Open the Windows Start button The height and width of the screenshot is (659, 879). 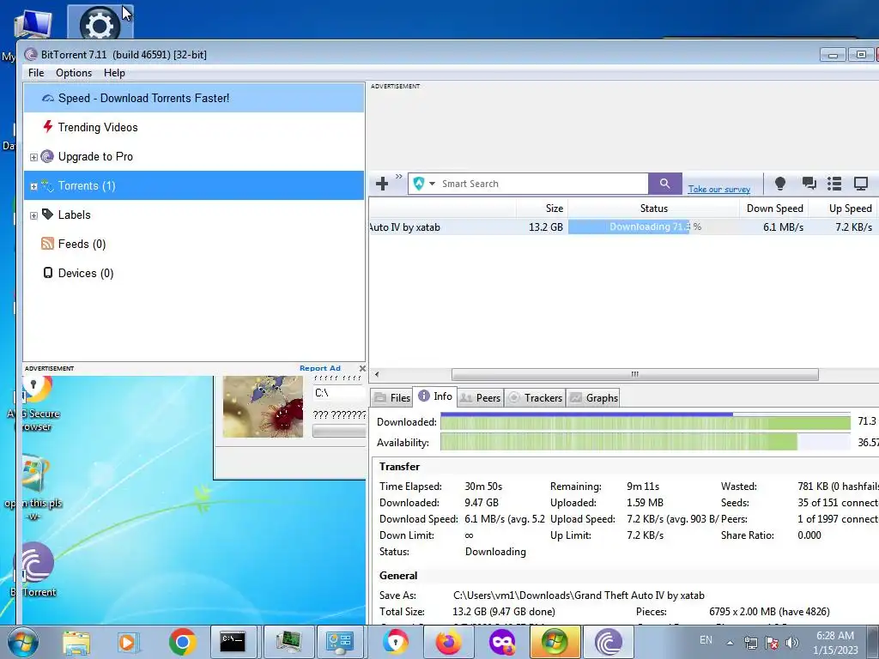coord(22,642)
